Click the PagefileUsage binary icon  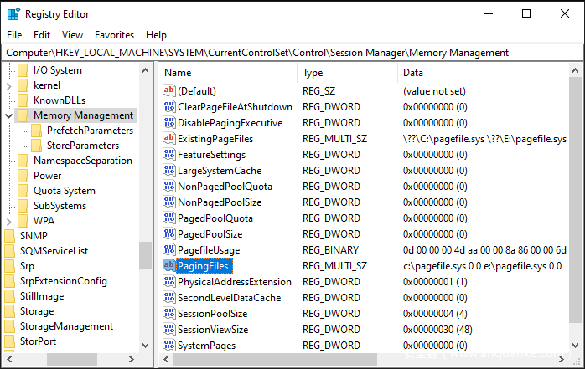click(x=169, y=249)
